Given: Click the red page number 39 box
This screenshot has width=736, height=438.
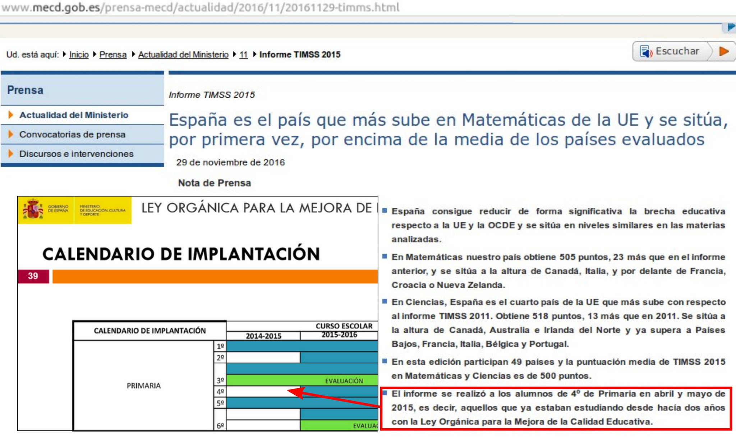Looking at the screenshot, I should point(33,276).
